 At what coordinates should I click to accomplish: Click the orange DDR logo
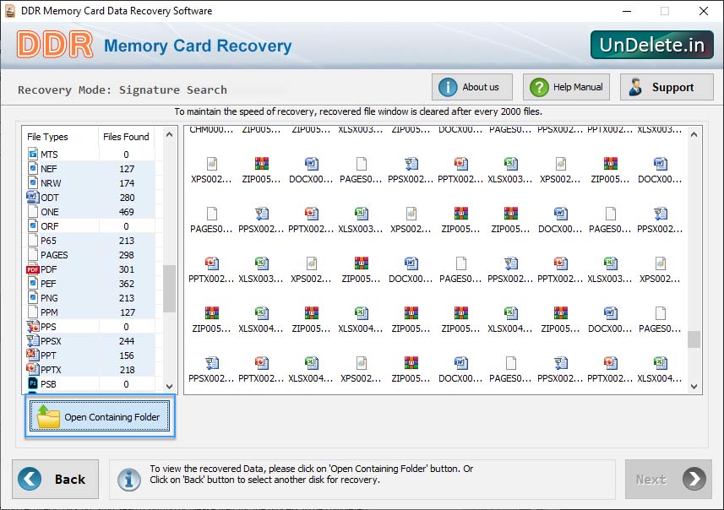point(55,45)
